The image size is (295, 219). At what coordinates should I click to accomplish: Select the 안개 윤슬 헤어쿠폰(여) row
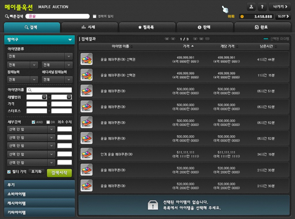pyautogui.click(x=184, y=154)
